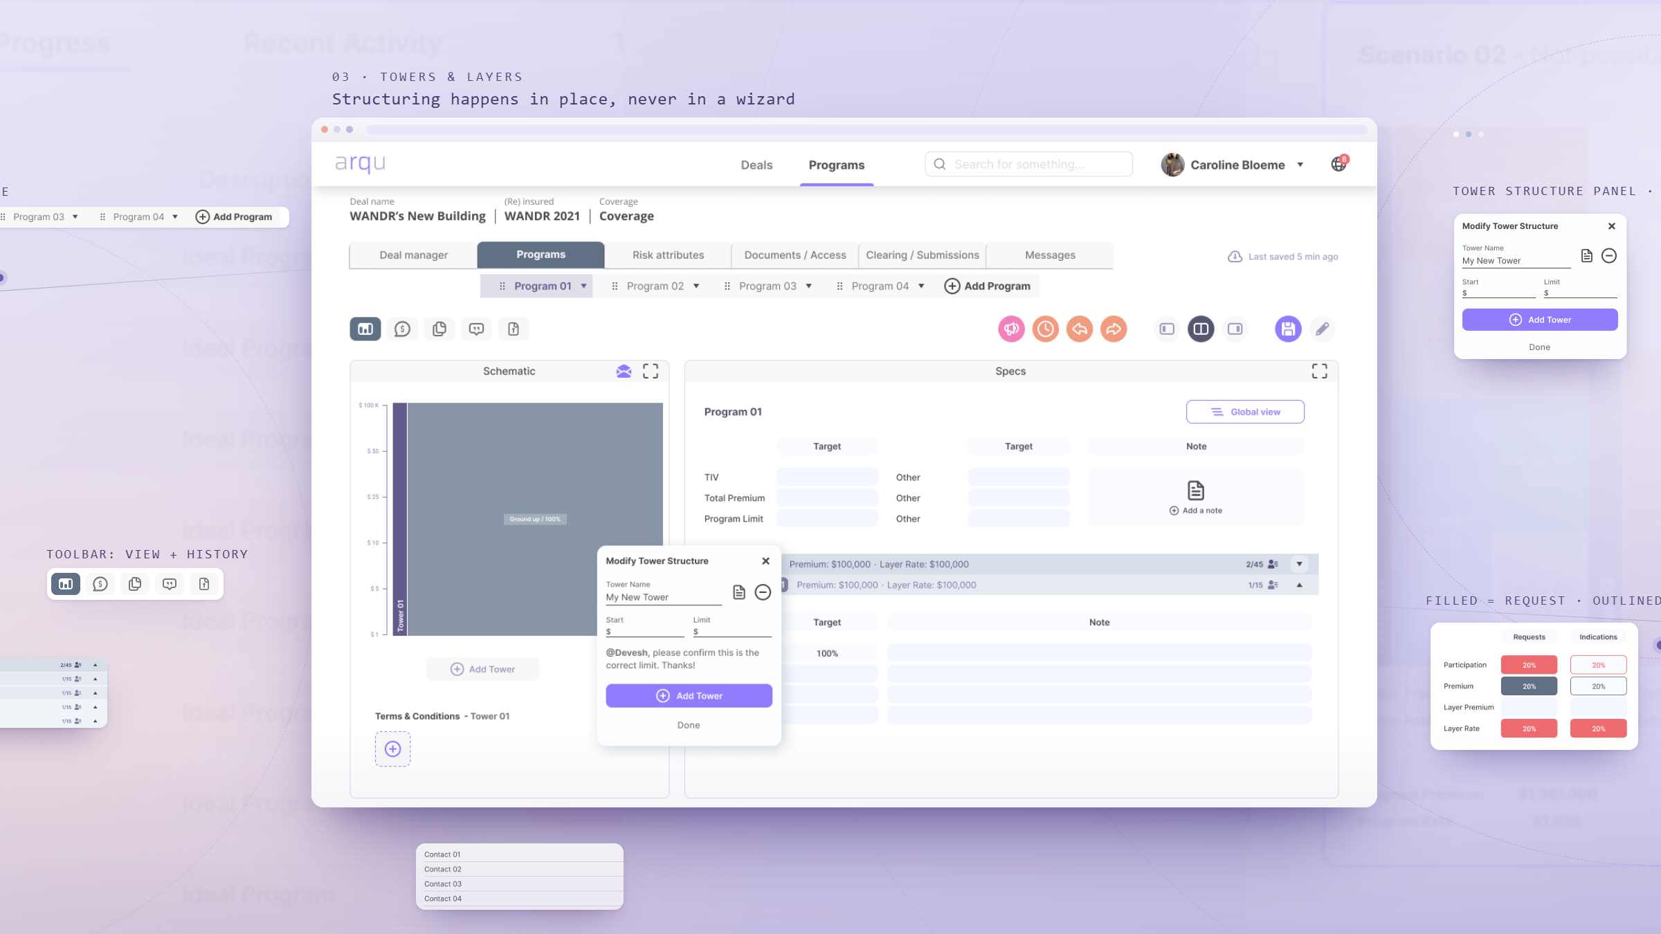Select Contact 02 in the contacts list

coord(519,870)
